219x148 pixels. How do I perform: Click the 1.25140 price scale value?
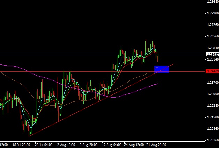point(213,59)
